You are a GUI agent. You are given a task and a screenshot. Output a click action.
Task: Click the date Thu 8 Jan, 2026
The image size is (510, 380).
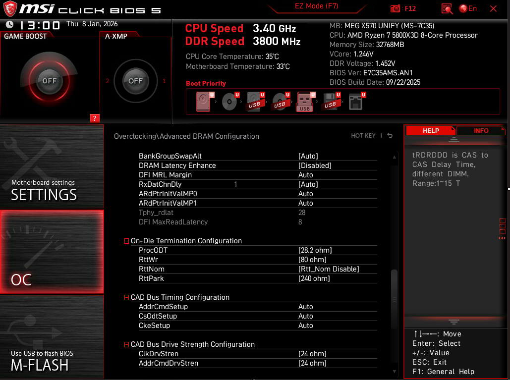coord(92,24)
